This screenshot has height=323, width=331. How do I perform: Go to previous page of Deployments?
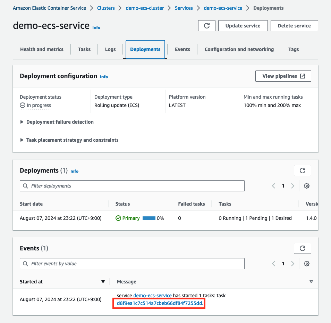[x=274, y=186]
